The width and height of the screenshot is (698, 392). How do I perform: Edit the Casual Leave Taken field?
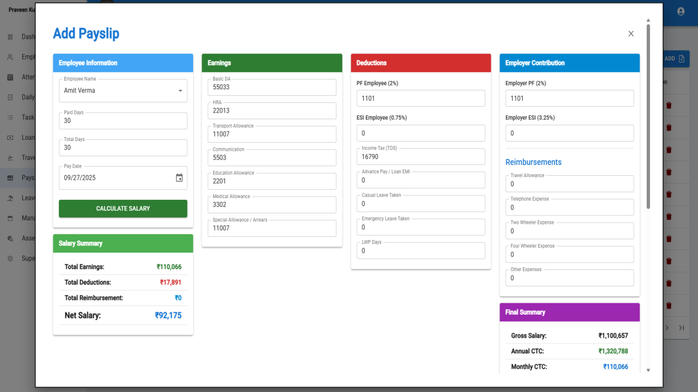coord(421,204)
